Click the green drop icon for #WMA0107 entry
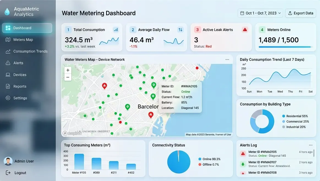The image size is (320, 181). [x=243, y=164]
